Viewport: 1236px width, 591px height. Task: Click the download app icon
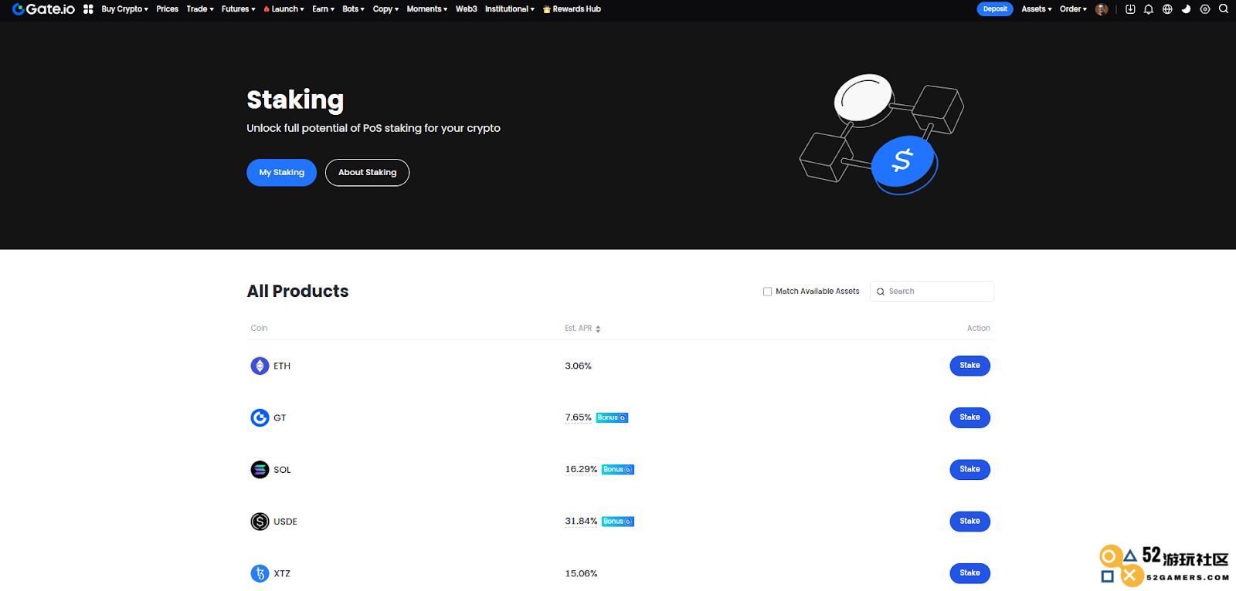tap(1130, 9)
